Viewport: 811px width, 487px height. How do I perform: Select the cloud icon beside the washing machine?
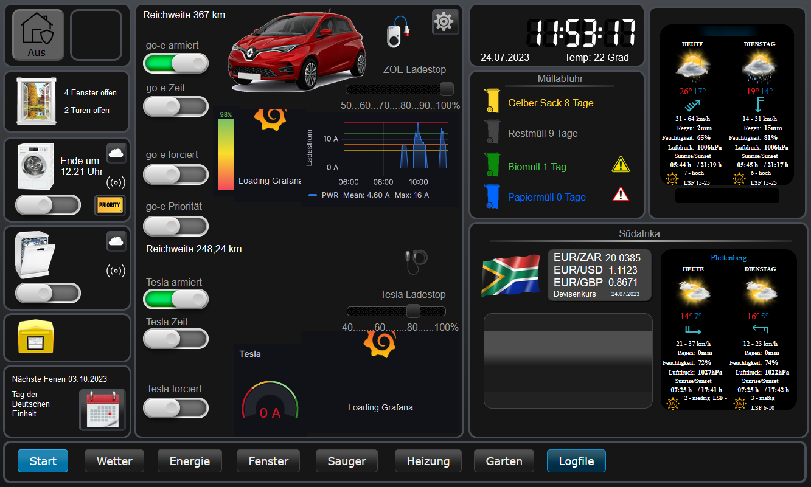coord(116,153)
